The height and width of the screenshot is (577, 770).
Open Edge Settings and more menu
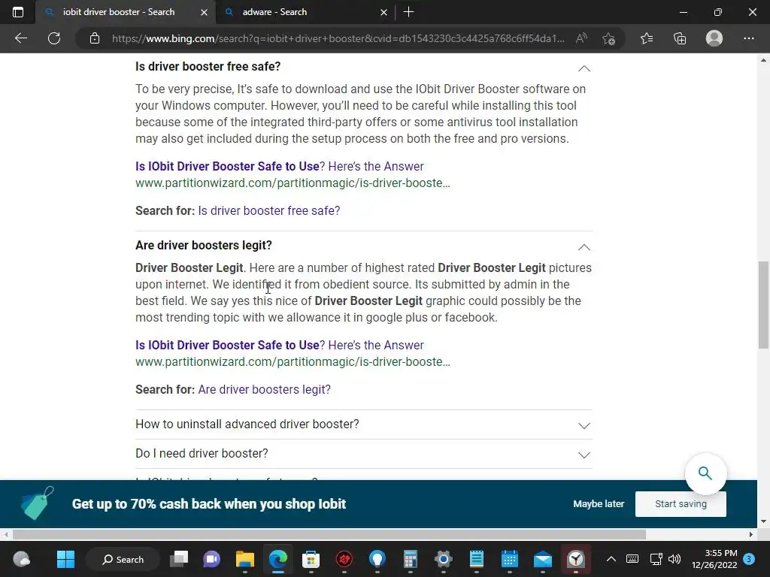[748, 38]
